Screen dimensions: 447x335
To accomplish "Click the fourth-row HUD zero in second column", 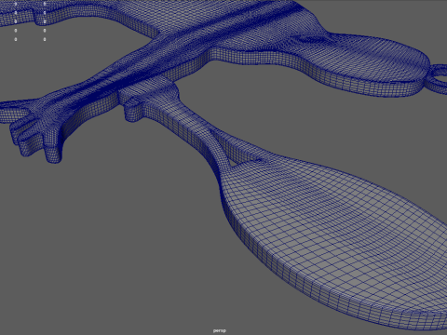I will click(45, 31).
